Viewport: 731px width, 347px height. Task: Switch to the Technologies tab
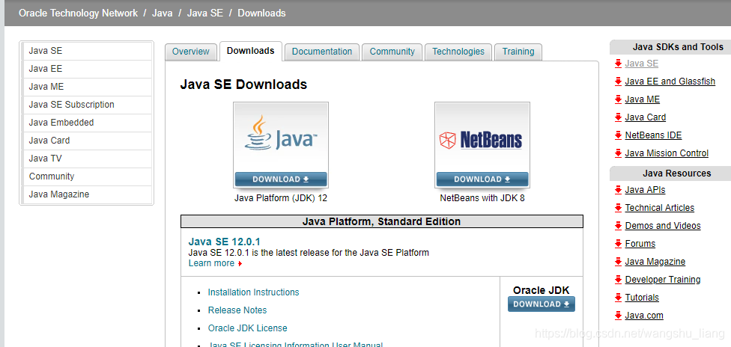coord(458,52)
